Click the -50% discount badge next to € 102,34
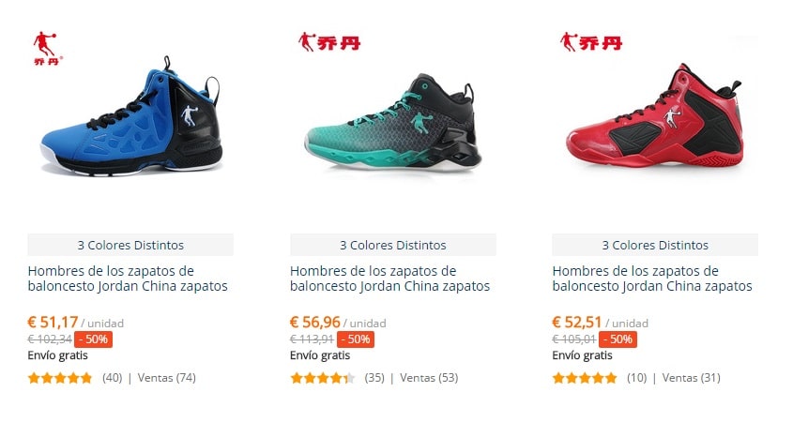This screenshot has width=793, height=422. pos(94,339)
